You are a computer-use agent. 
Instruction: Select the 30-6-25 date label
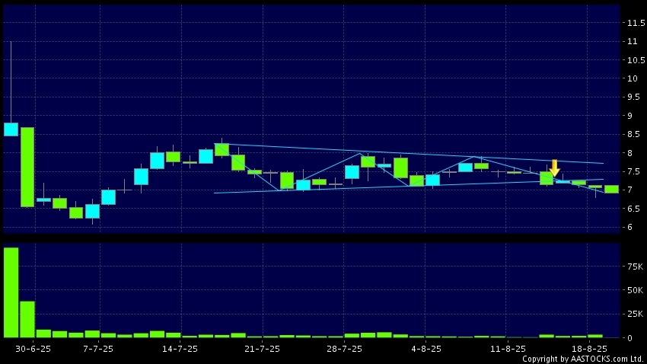pyautogui.click(x=33, y=349)
